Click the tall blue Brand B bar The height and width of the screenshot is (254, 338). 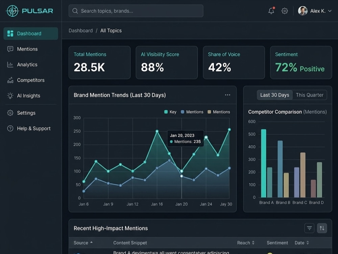click(280, 169)
